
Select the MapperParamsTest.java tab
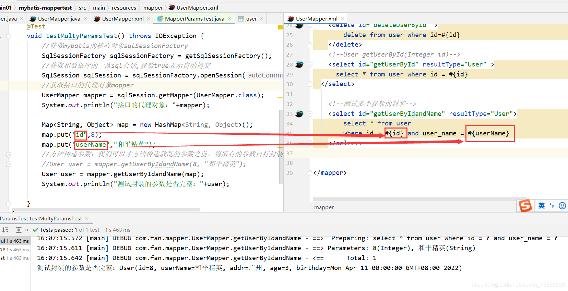point(194,19)
